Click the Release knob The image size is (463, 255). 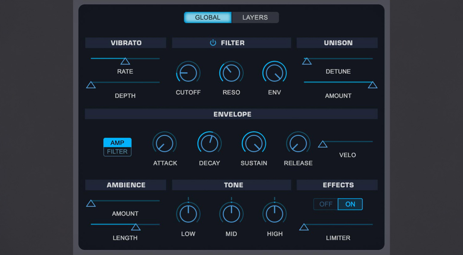pos(298,143)
